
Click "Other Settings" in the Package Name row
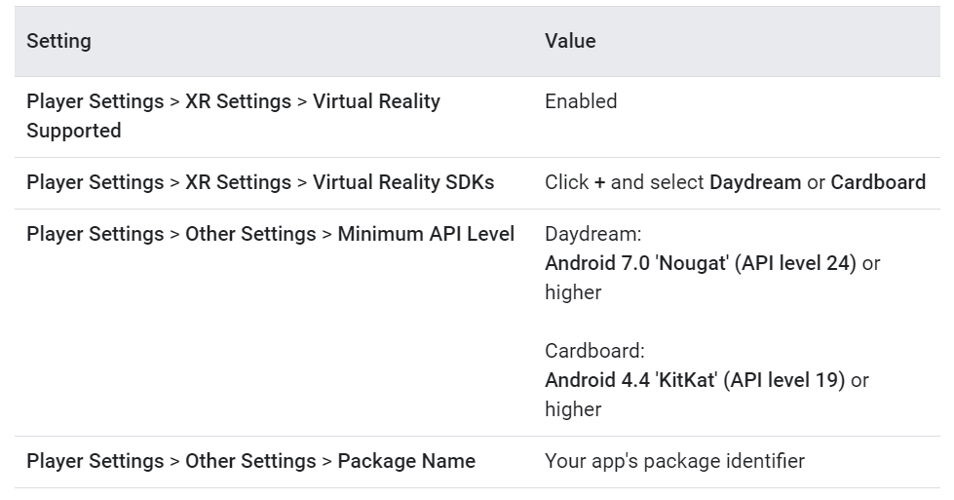pyautogui.click(x=250, y=461)
